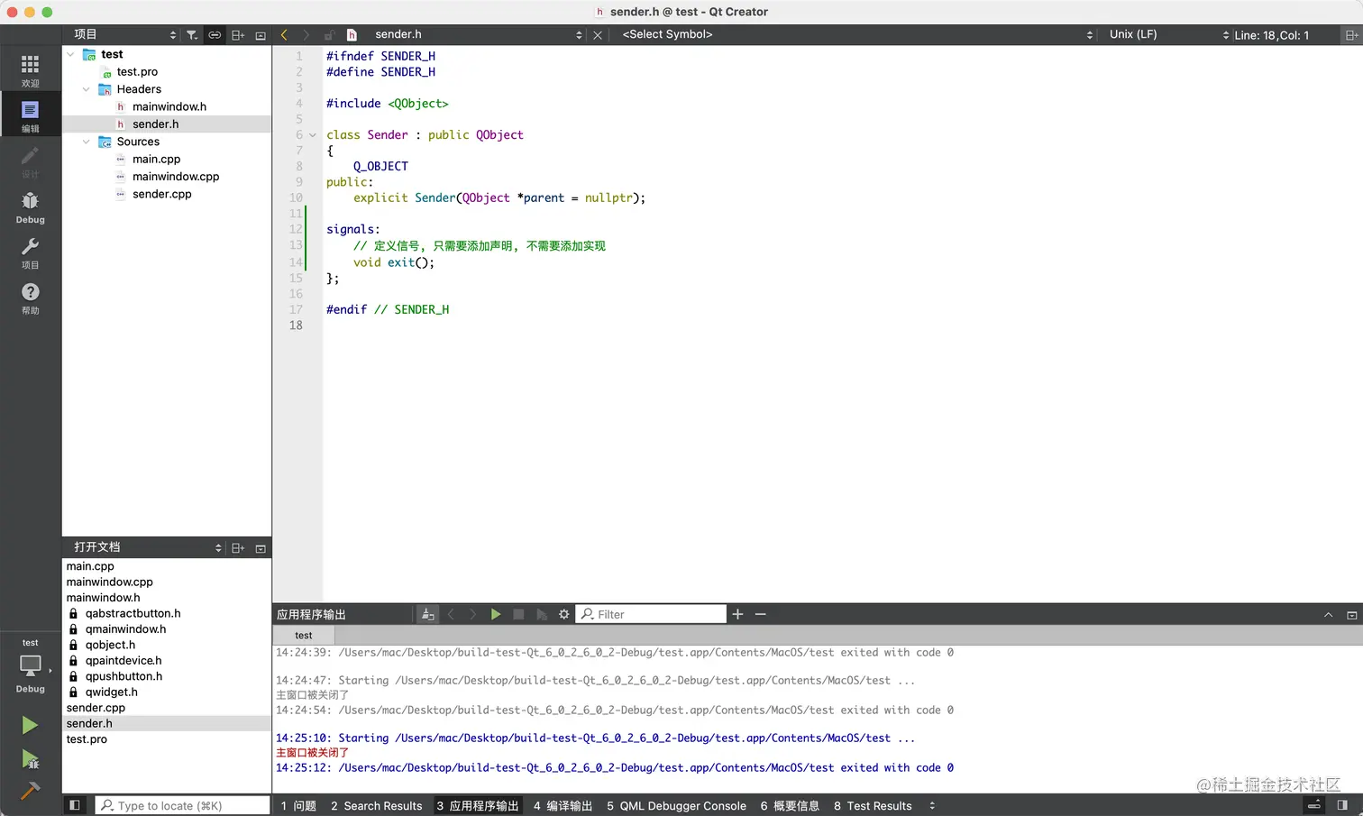Open 概要信息 (General Messages) pane
This screenshot has height=816, width=1363.
(790, 805)
